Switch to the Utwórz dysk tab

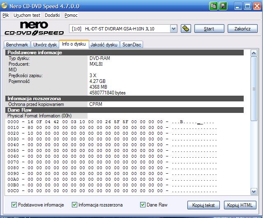45,45
